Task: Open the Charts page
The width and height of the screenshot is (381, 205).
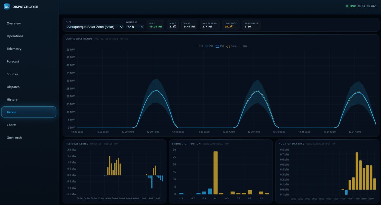Action: (x=29, y=125)
